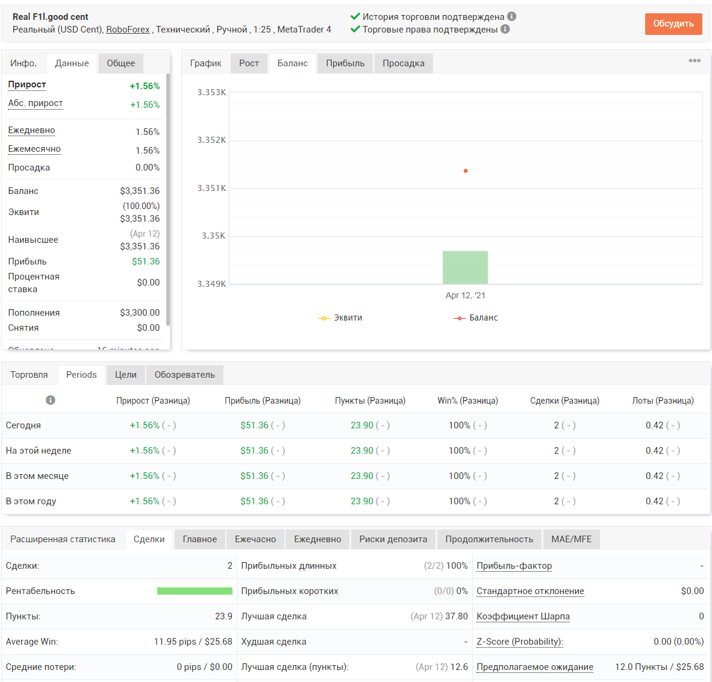The height and width of the screenshot is (682, 712).
Task: Click the green Apr 12 chart bar
Action: pyautogui.click(x=465, y=267)
